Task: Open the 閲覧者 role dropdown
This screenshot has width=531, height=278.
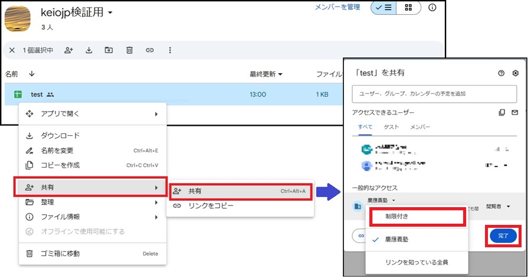Action: coord(497,207)
